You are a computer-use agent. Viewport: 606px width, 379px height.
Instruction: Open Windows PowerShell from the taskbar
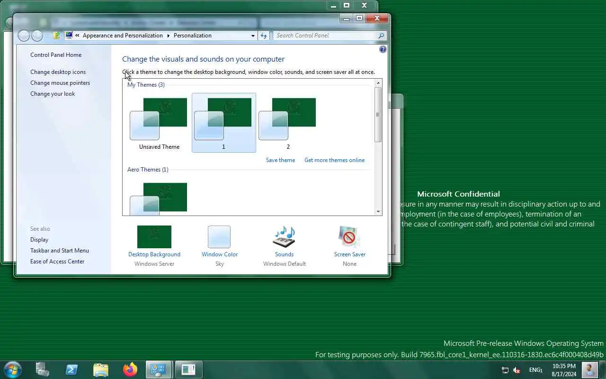(71, 370)
